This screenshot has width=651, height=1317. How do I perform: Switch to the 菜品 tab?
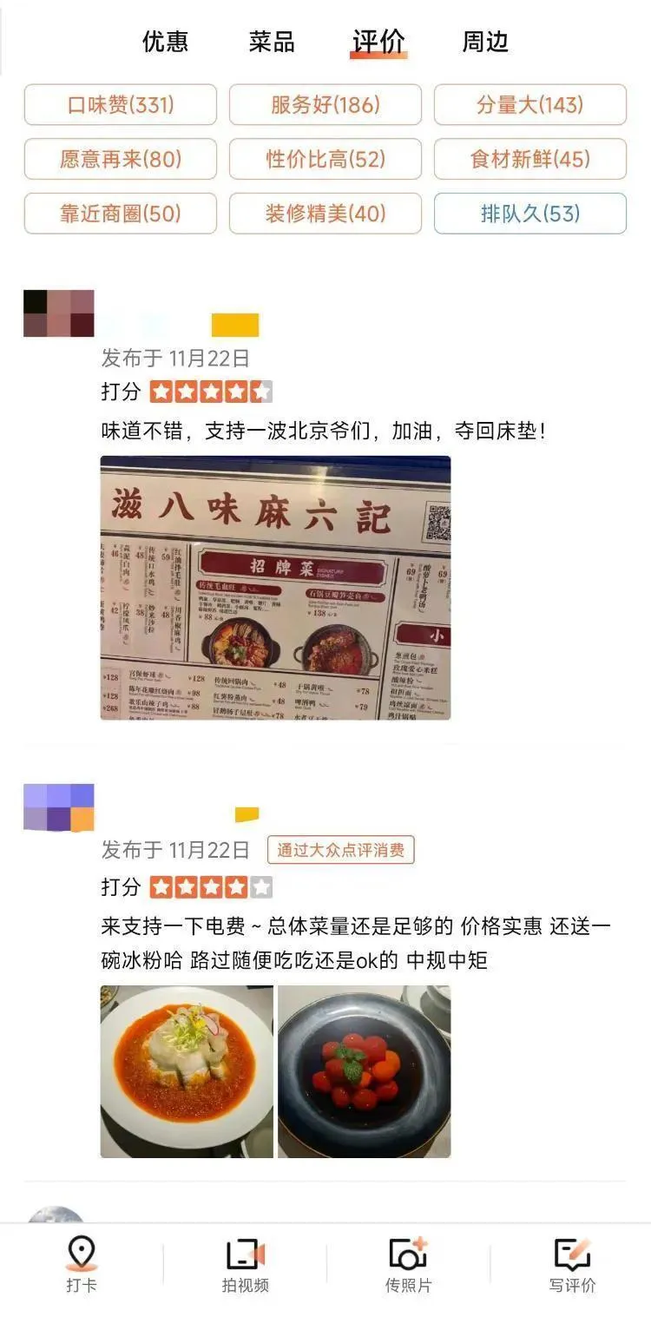point(272,41)
